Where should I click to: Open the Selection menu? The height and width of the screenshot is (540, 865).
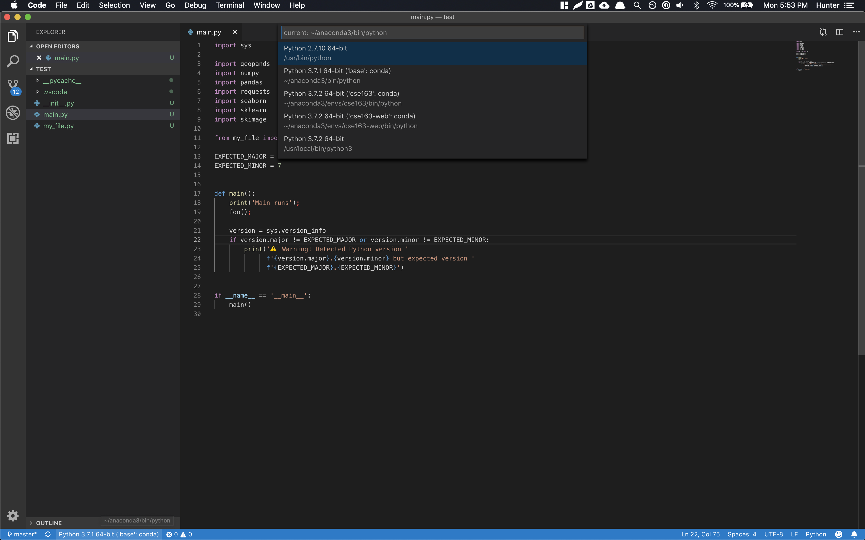coord(114,5)
